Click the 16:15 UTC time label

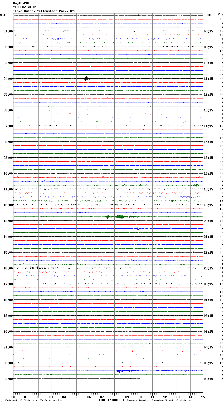[x=208, y=158]
